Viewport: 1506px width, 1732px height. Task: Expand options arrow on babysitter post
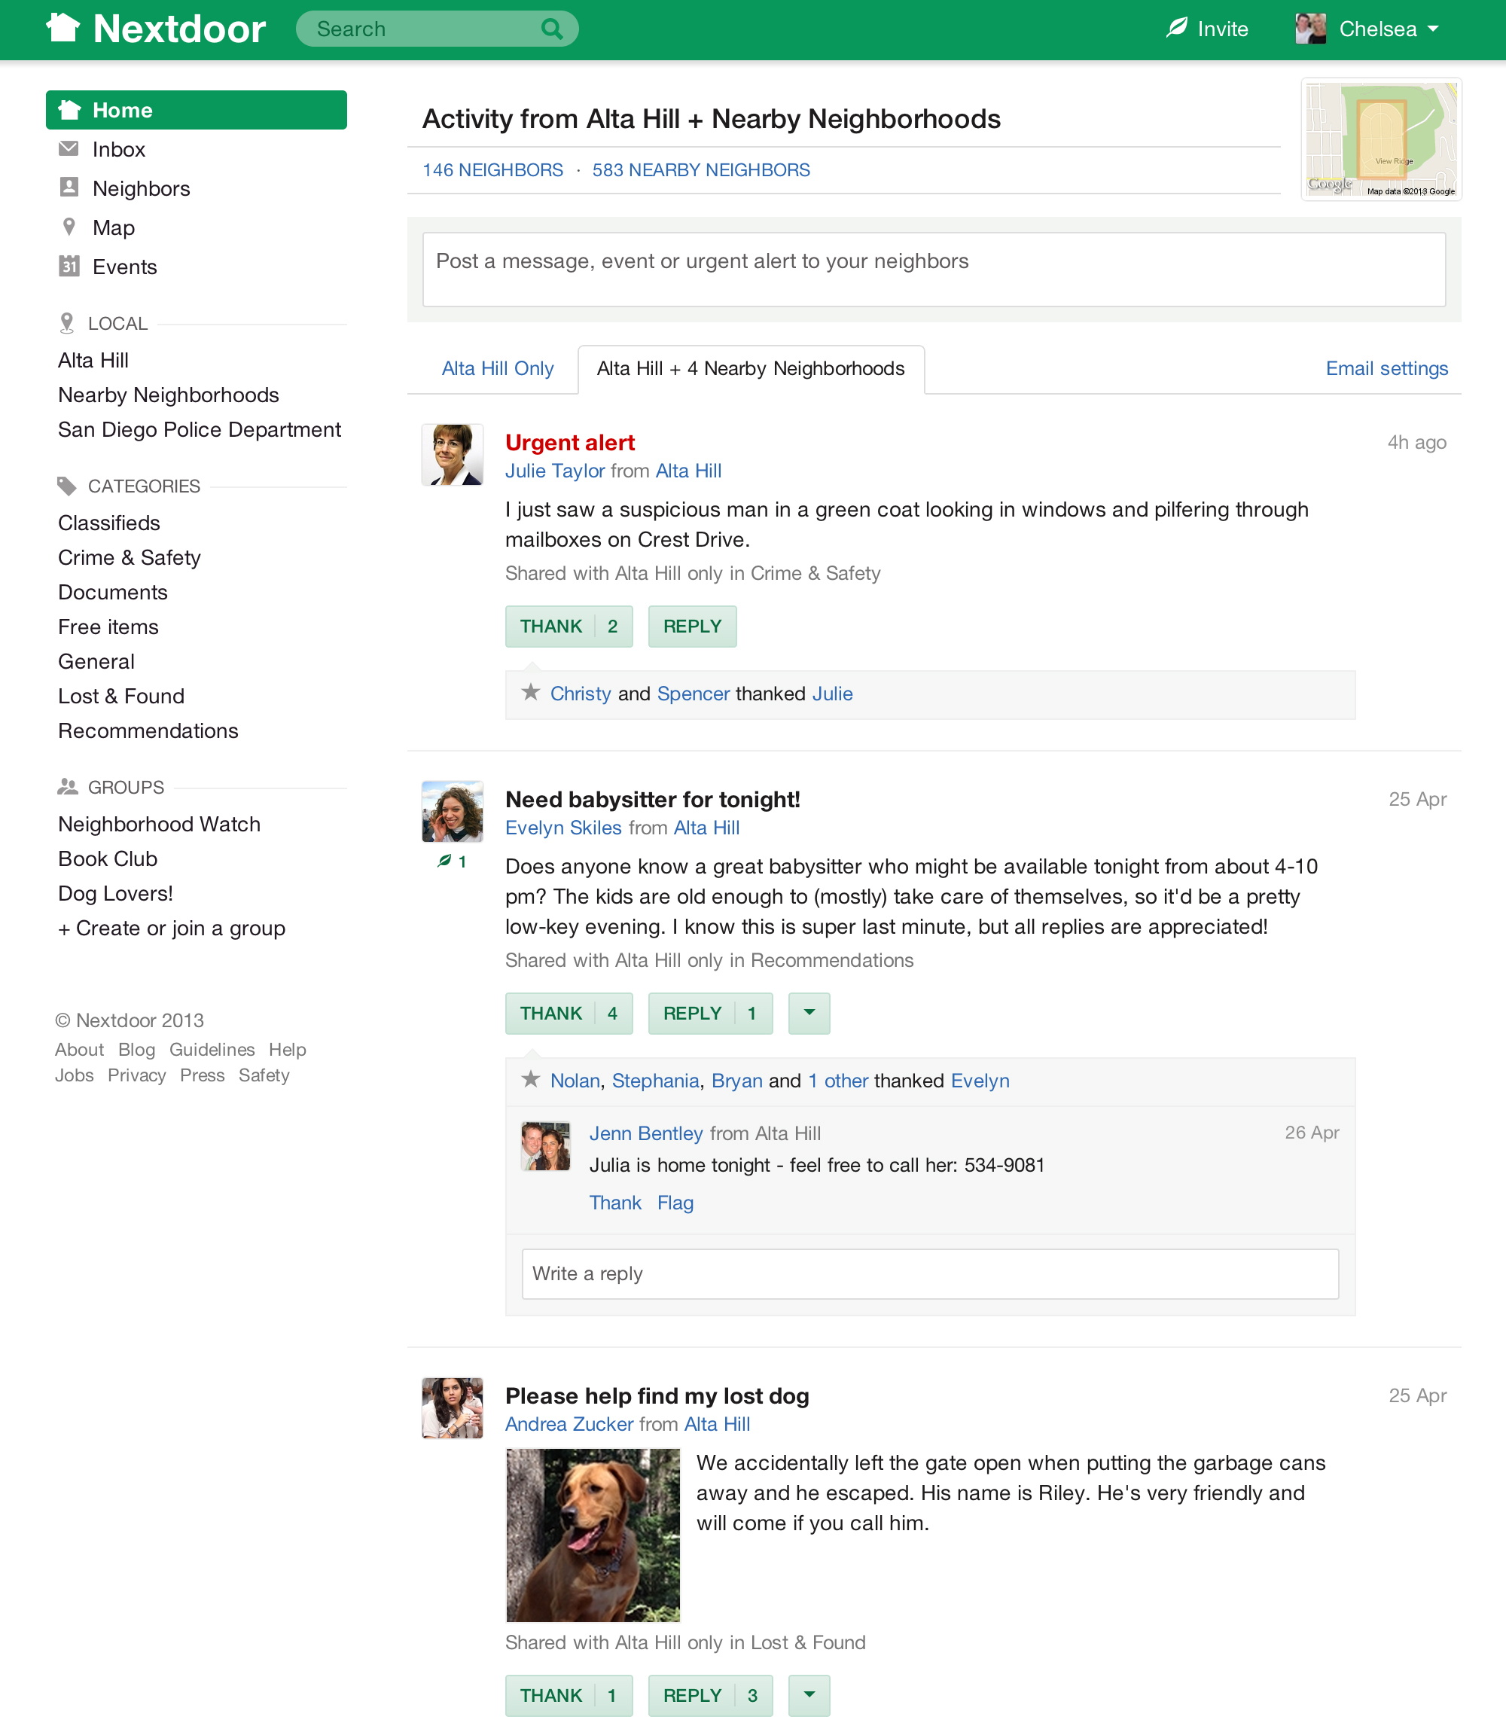coord(809,1013)
